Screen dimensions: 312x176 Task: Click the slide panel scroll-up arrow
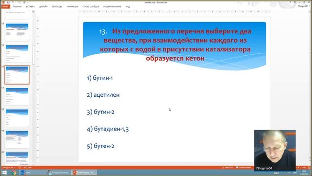pyautogui.click(x=34, y=12)
